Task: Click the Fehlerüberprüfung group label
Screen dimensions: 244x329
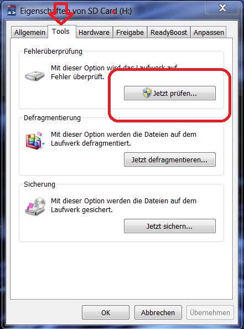Action: (53, 52)
